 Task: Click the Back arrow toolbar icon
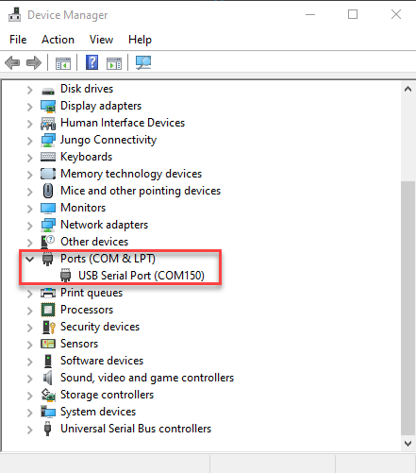(12, 62)
